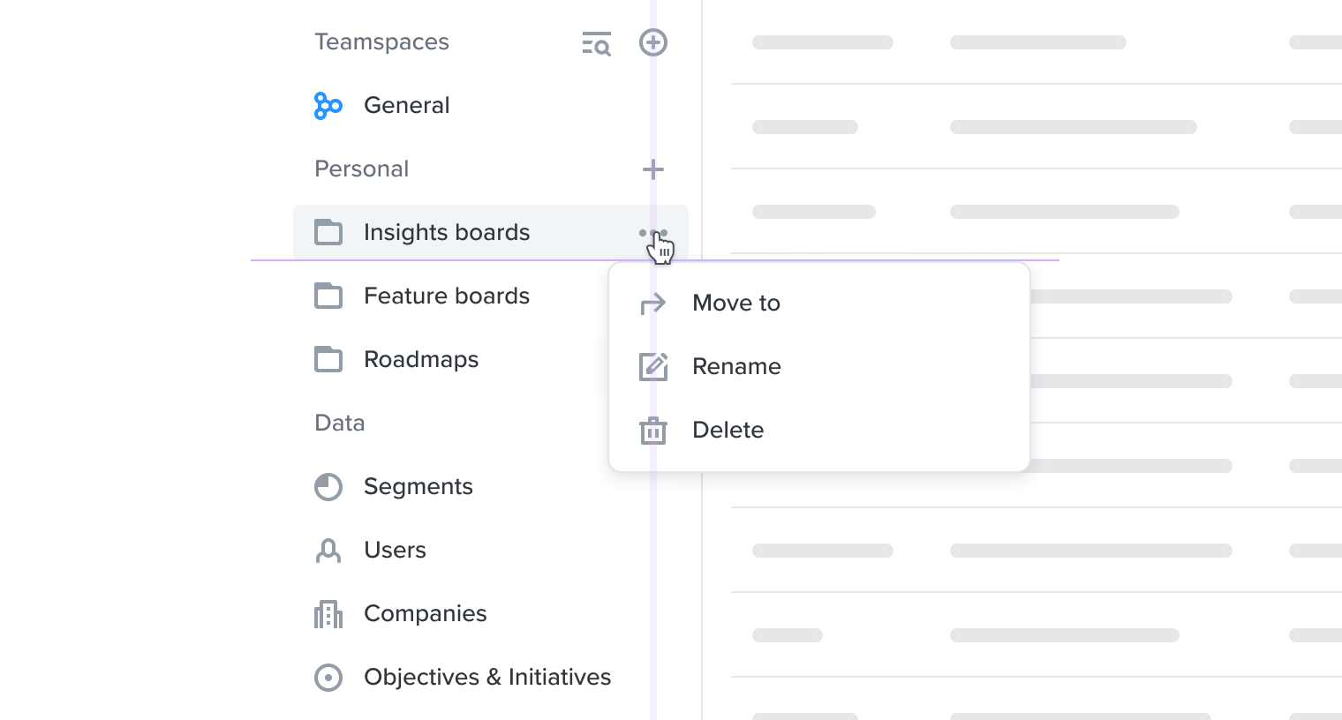Click the Segments pie chart icon
Viewport: 1342px width, 720px height.
coord(328,487)
